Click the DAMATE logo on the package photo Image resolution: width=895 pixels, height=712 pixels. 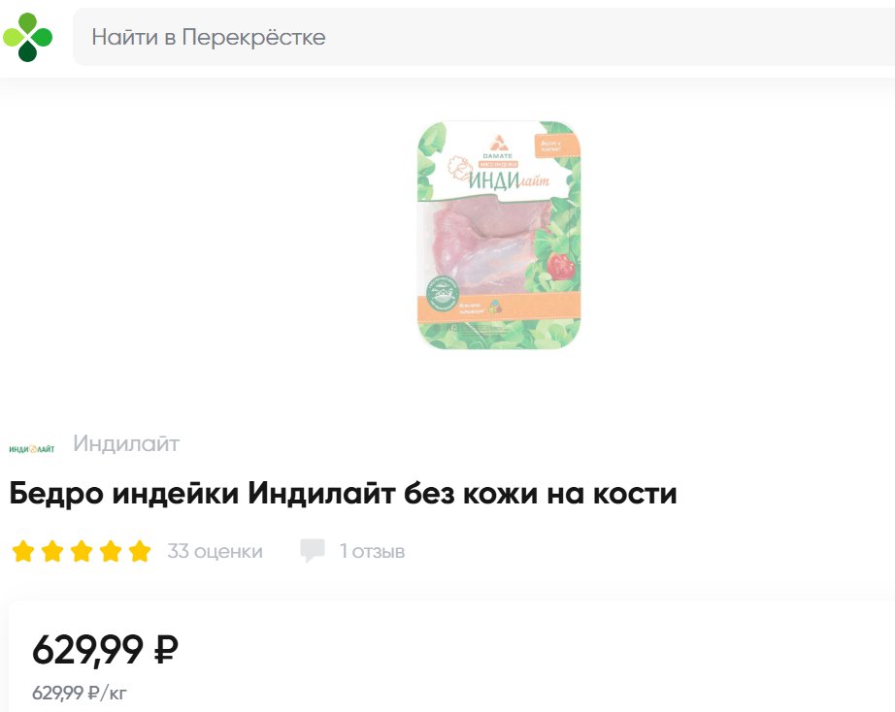pos(497,147)
